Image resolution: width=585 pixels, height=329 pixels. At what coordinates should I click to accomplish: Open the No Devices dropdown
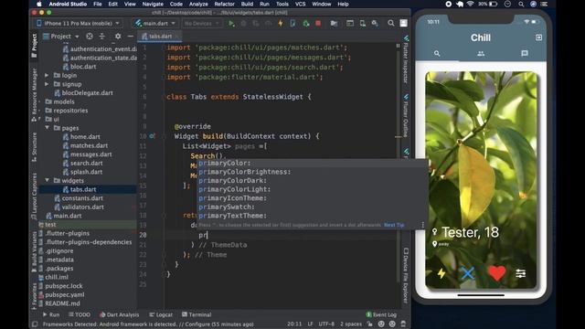[201, 23]
